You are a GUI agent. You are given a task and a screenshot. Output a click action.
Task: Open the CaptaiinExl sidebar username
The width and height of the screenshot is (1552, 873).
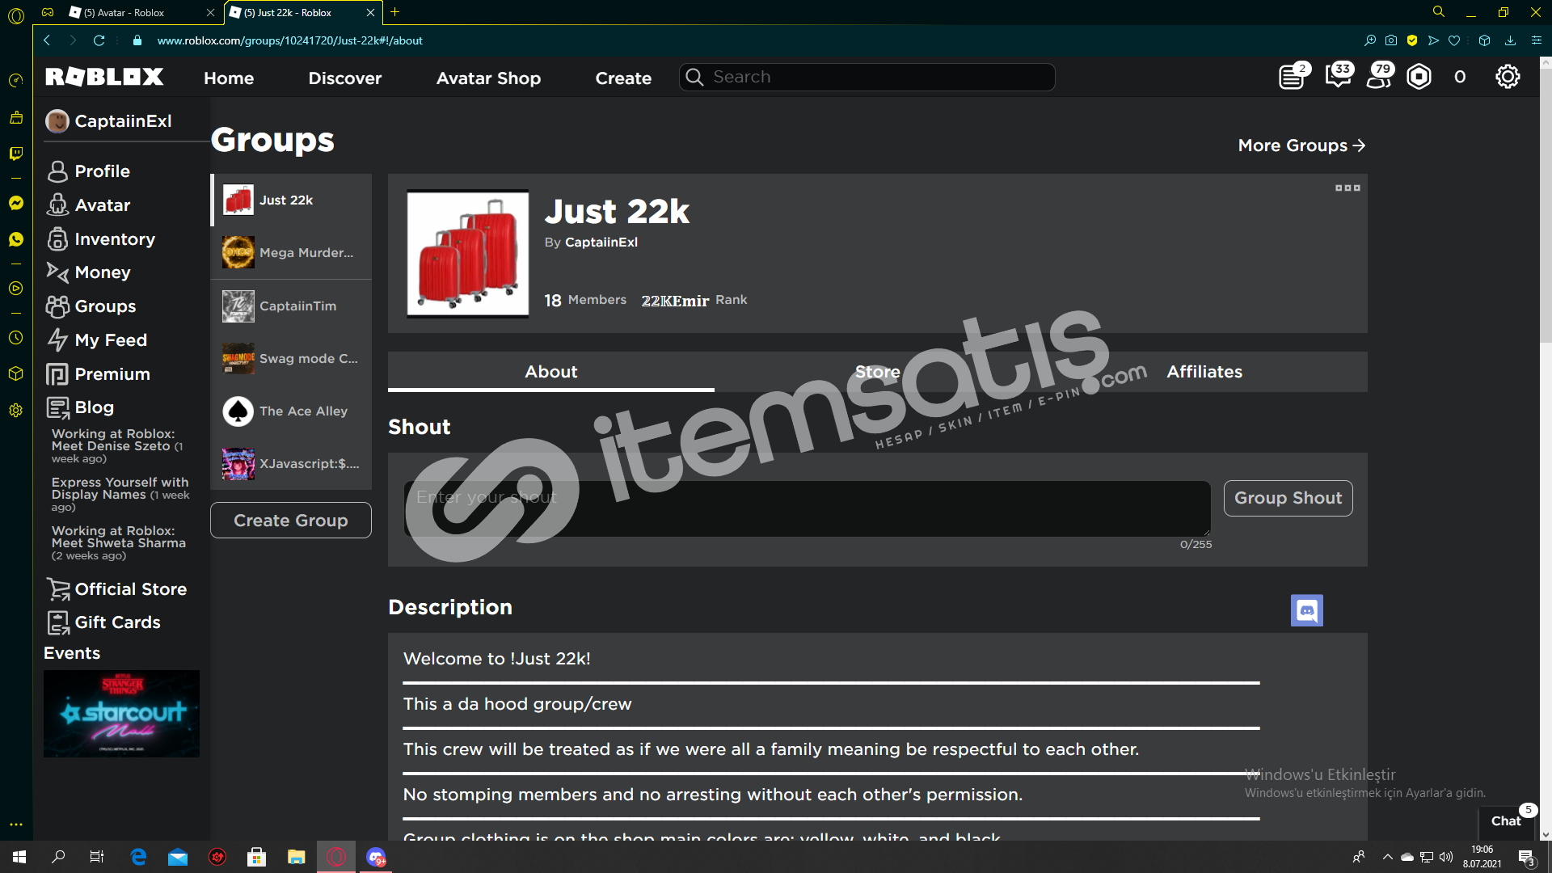point(123,121)
